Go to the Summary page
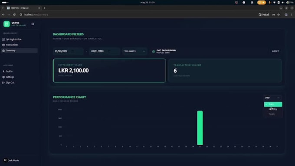The image size is (295, 166). point(20,51)
